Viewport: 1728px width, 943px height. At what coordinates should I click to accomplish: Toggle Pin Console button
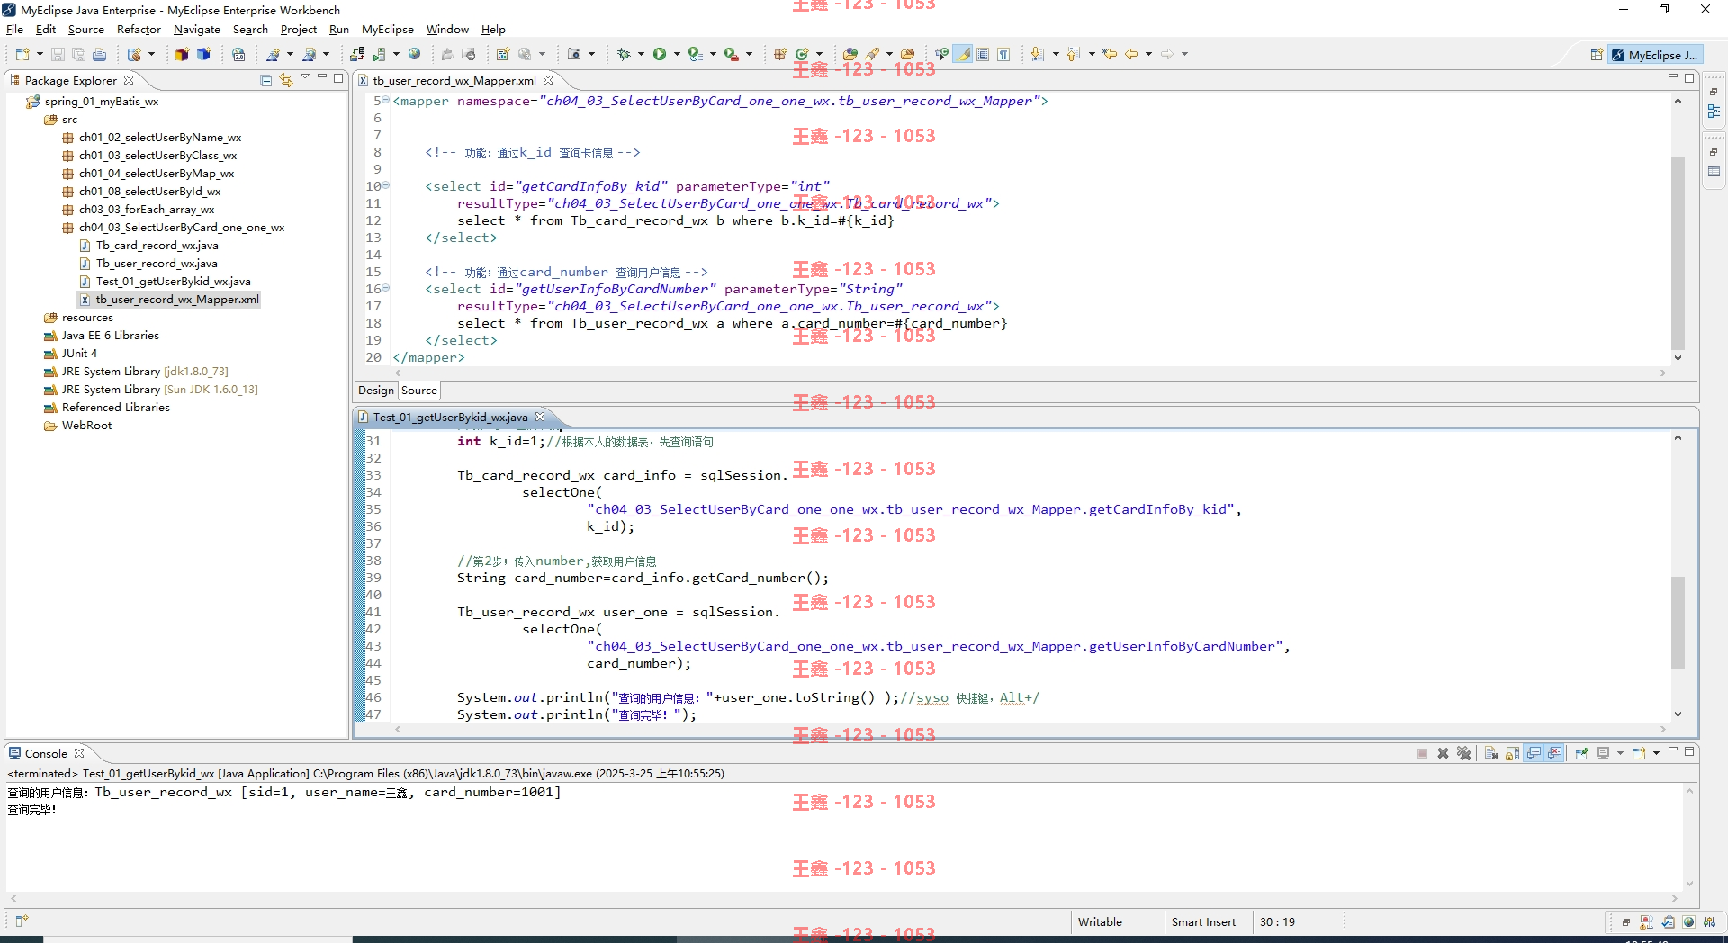[1581, 753]
